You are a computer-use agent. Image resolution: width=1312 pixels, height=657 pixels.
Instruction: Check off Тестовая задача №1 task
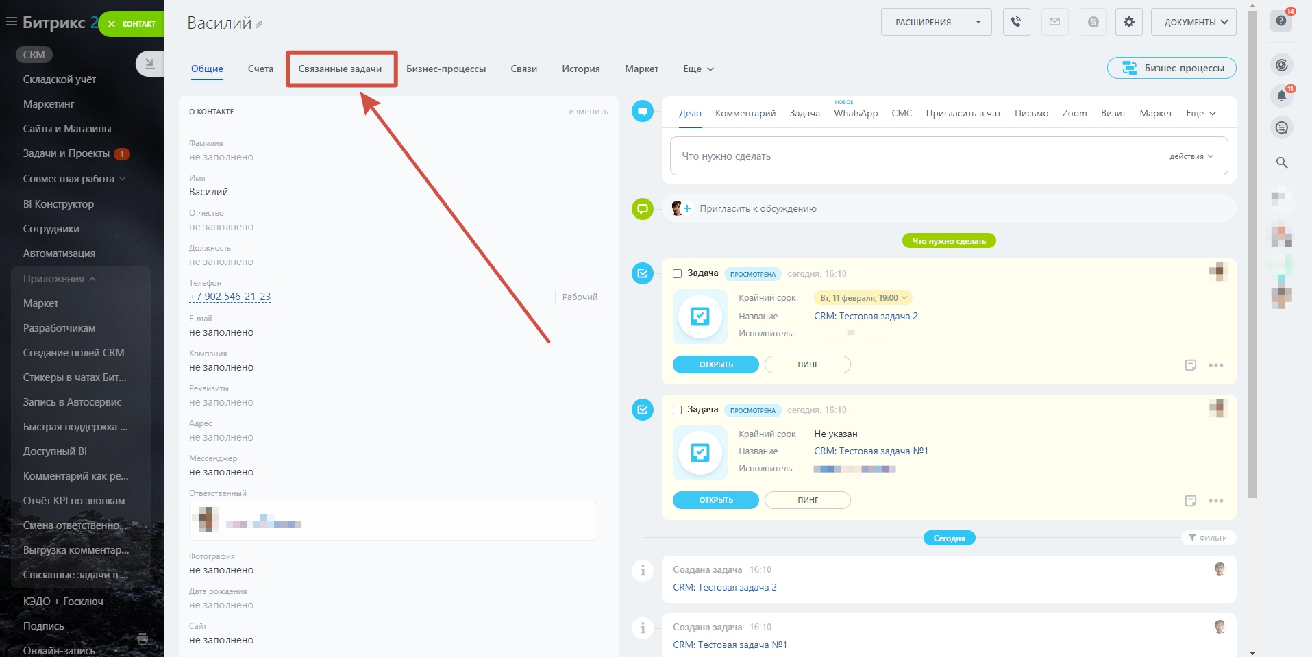(677, 410)
